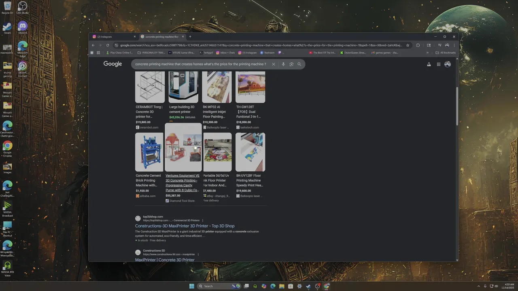518x291 pixels.
Task: Bookmark this page with the star icon
Action: tap(408, 45)
